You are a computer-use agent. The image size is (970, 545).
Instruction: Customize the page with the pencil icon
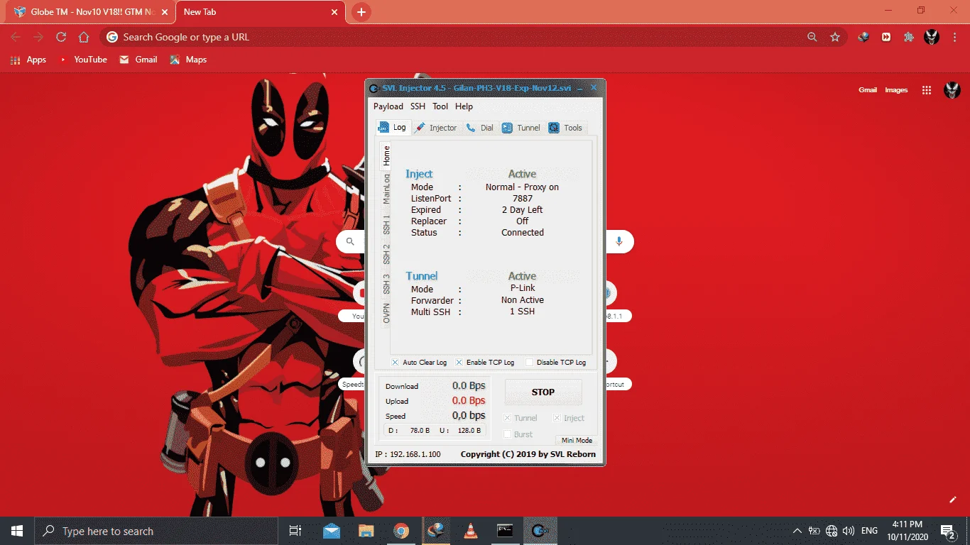[953, 500]
